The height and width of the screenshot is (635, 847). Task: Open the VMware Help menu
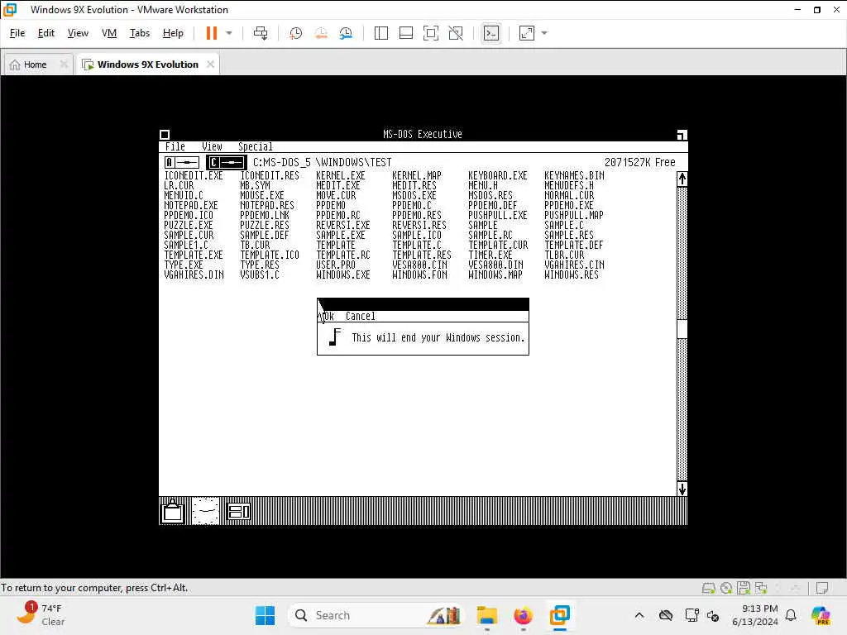[x=173, y=33]
